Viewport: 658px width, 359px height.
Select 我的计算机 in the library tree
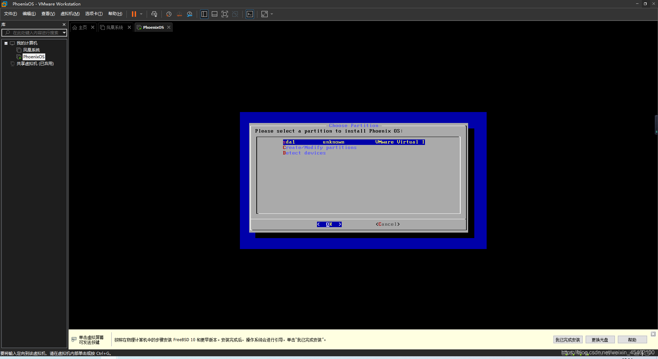pyautogui.click(x=27, y=43)
